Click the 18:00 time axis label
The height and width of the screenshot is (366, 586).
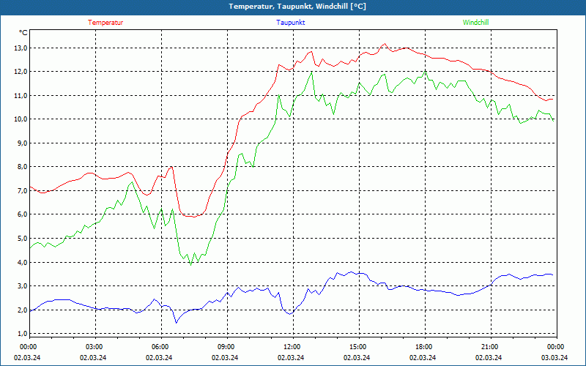coord(423,347)
